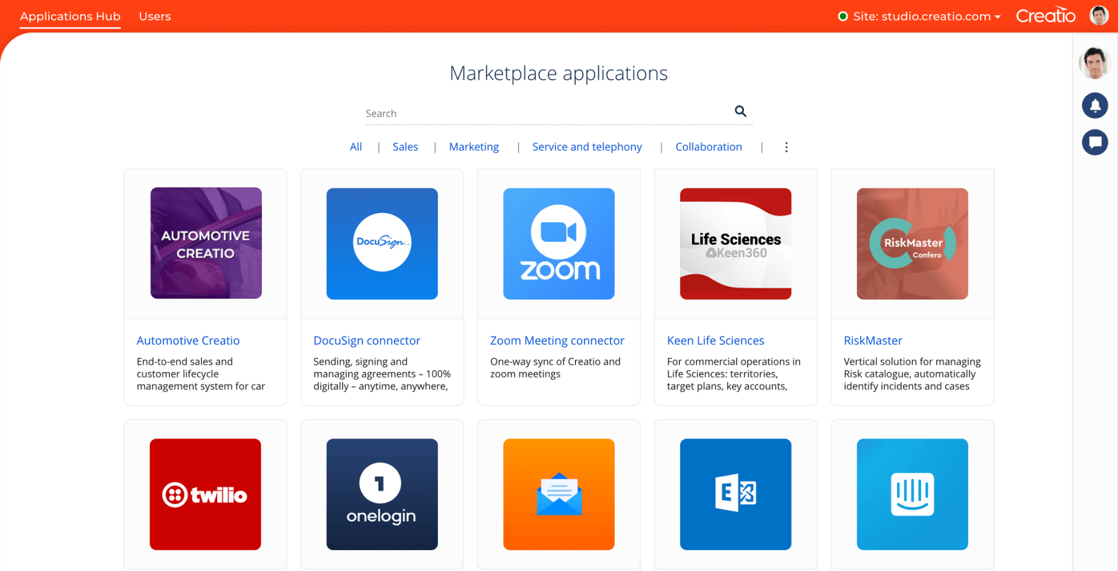Viewport: 1118px width, 571px height.
Task: Select the Marketing category filter
Action: click(x=474, y=146)
